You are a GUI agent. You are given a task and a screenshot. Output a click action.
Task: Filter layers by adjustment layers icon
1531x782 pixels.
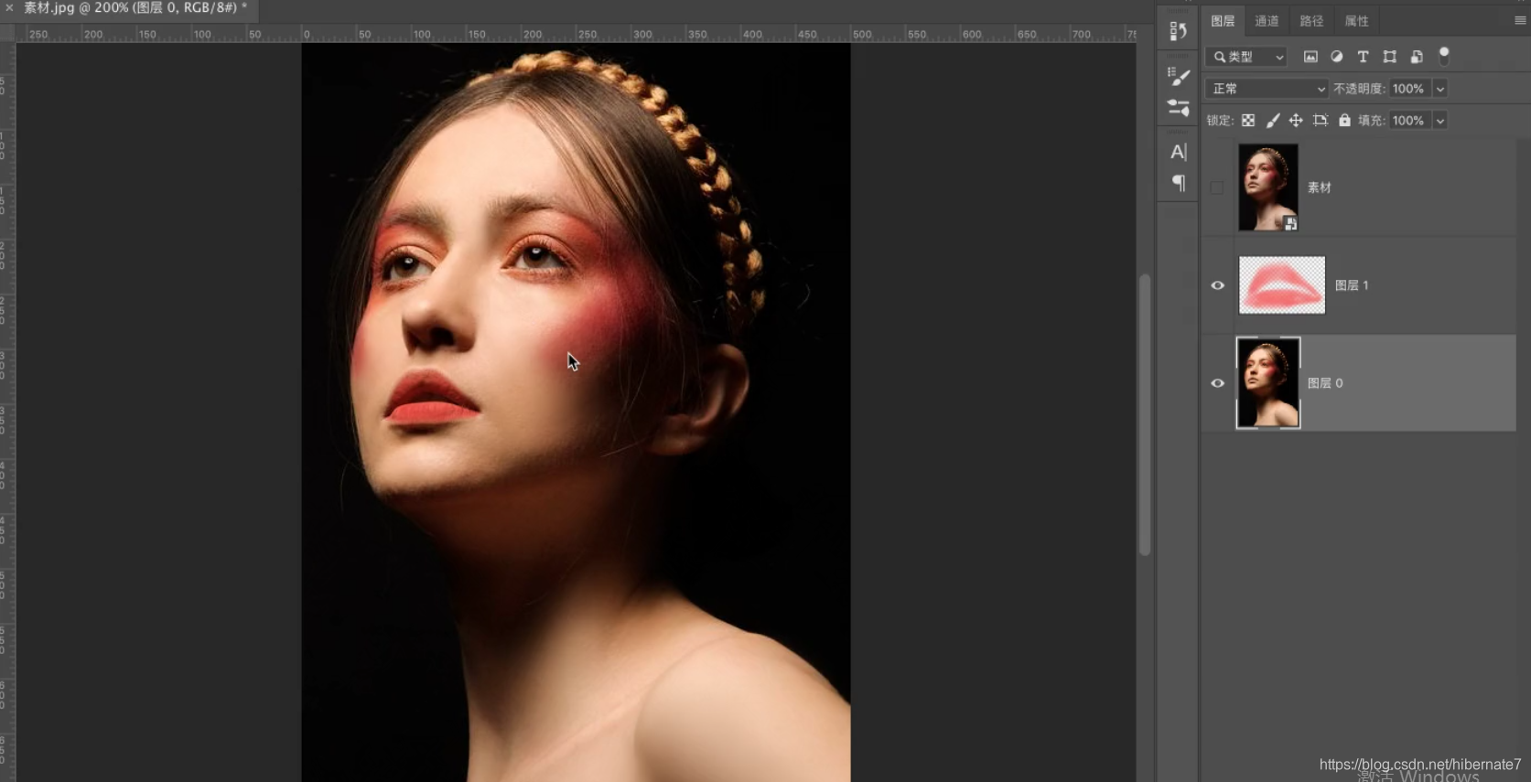1337,57
